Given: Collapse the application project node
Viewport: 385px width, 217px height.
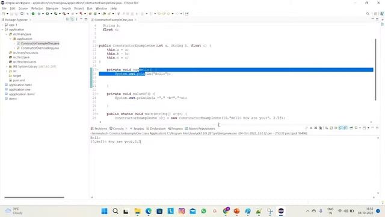Looking at the screenshot, I should (x=2, y=30).
